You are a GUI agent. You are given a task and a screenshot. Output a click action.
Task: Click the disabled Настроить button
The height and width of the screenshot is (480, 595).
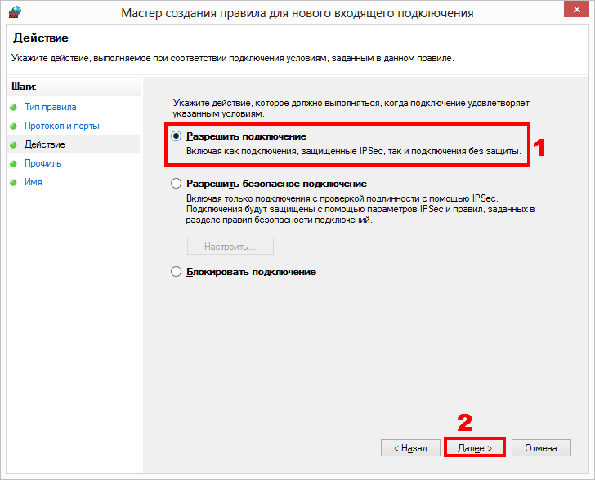coord(230,247)
